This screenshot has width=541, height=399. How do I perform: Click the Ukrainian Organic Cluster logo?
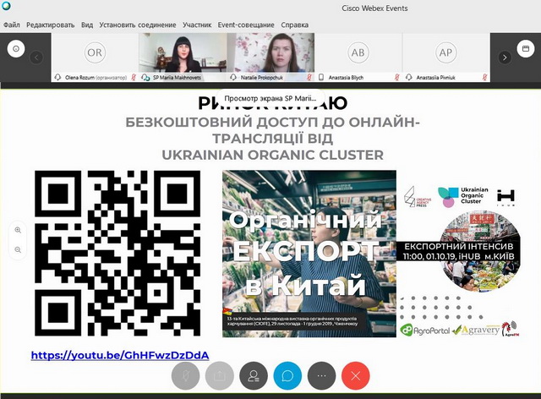pyautogui.click(x=463, y=196)
